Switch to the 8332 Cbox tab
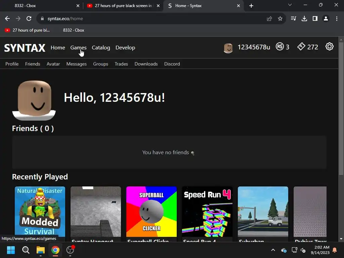The width and height of the screenshot is (344, 258). pos(42,6)
